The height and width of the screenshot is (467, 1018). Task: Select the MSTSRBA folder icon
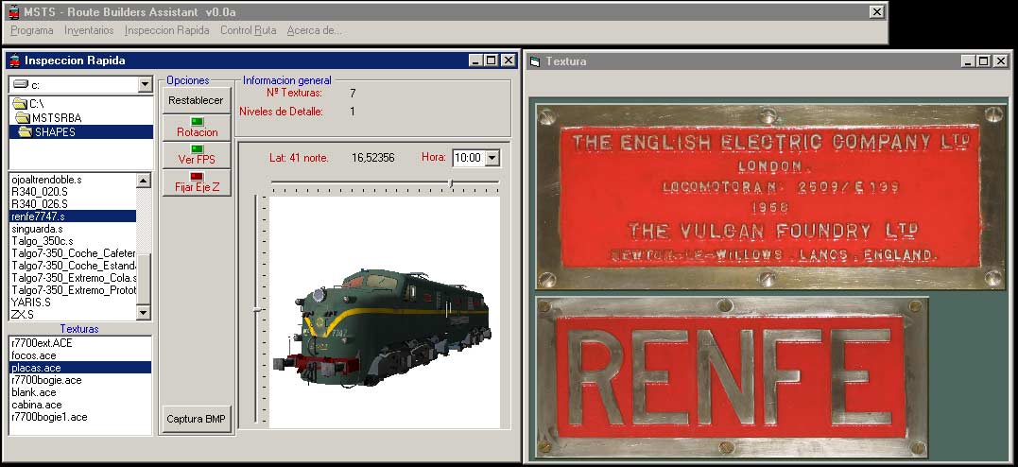[x=24, y=117]
